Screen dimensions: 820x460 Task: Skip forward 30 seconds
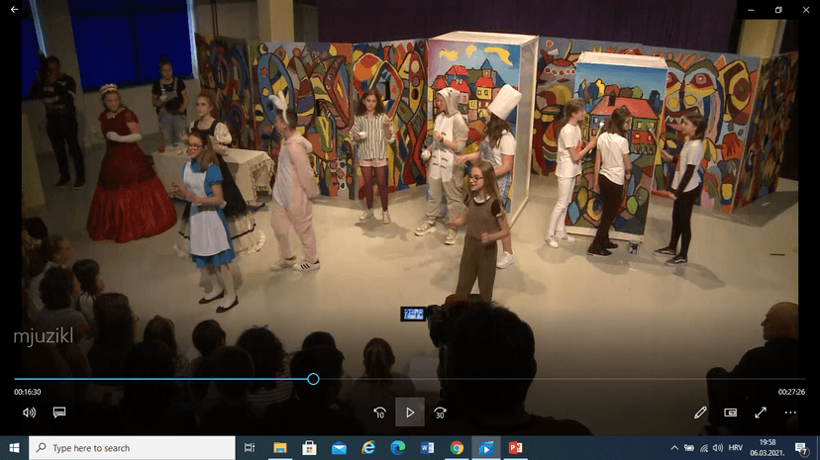(441, 413)
